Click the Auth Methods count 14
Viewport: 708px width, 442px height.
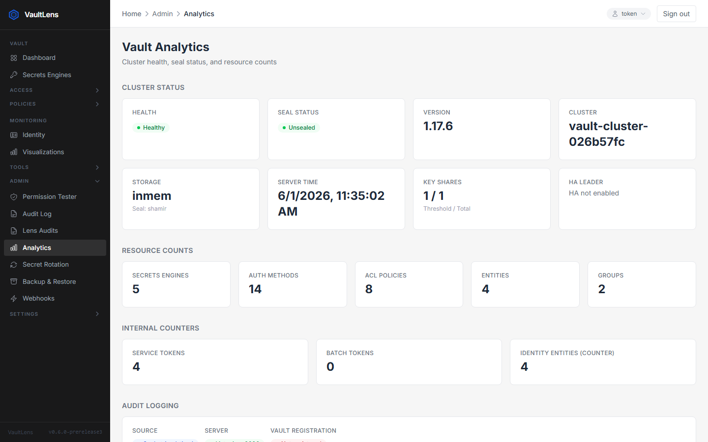(x=255, y=289)
